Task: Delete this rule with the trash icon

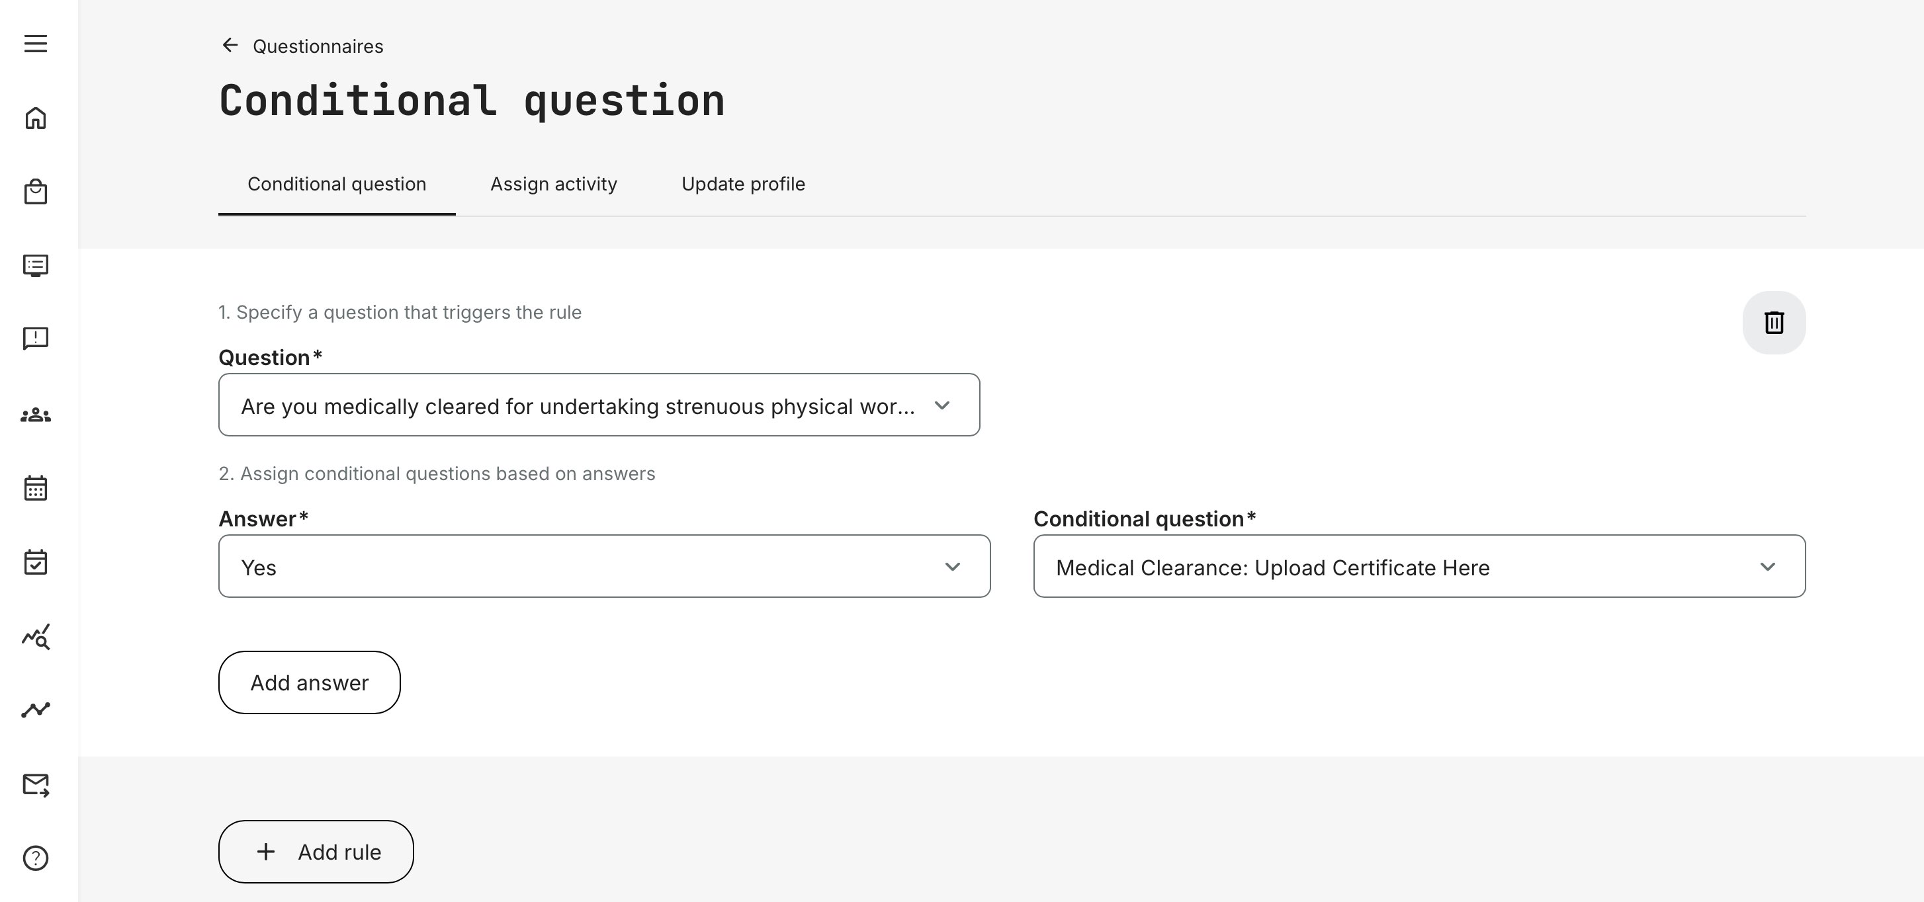Action: [x=1774, y=323]
